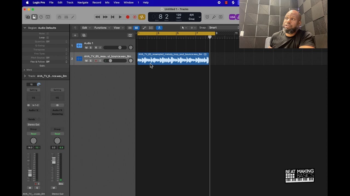Open the LCD display mode dropdown arrow

200,17
